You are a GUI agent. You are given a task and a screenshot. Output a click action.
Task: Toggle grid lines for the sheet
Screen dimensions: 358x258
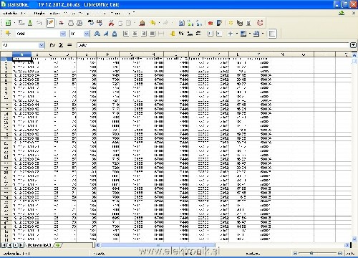pyautogui.click(x=272, y=34)
